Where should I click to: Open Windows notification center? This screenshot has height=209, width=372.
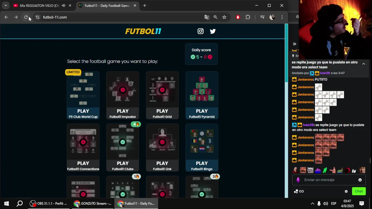pyautogui.click(x=362, y=203)
